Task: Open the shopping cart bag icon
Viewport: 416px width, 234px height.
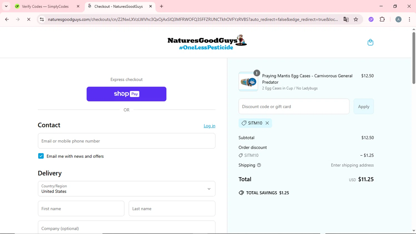Action: pos(370,42)
